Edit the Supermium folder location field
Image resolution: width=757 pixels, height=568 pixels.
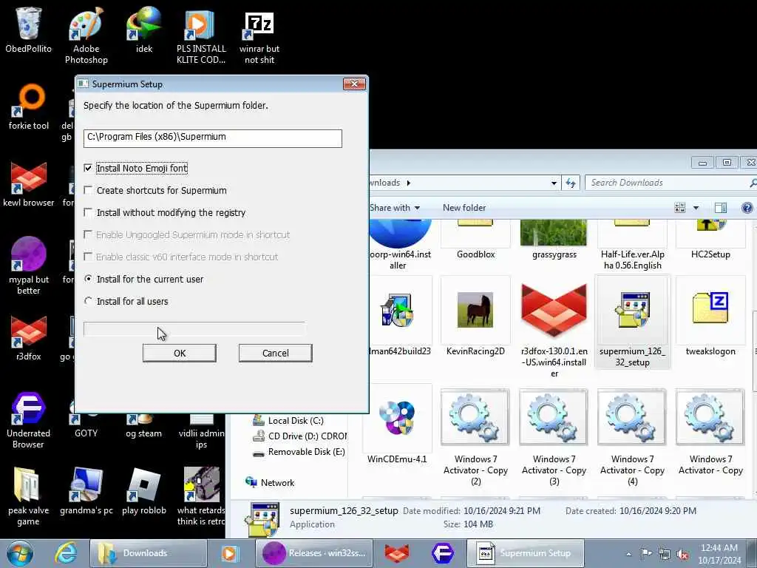213,138
